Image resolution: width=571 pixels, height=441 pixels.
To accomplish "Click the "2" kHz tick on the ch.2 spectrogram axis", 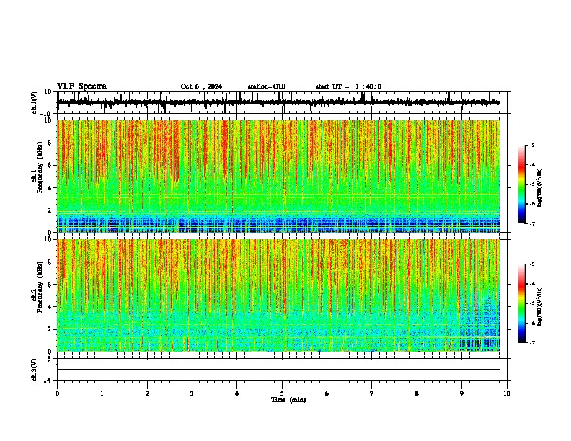I will [x=50, y=329].
